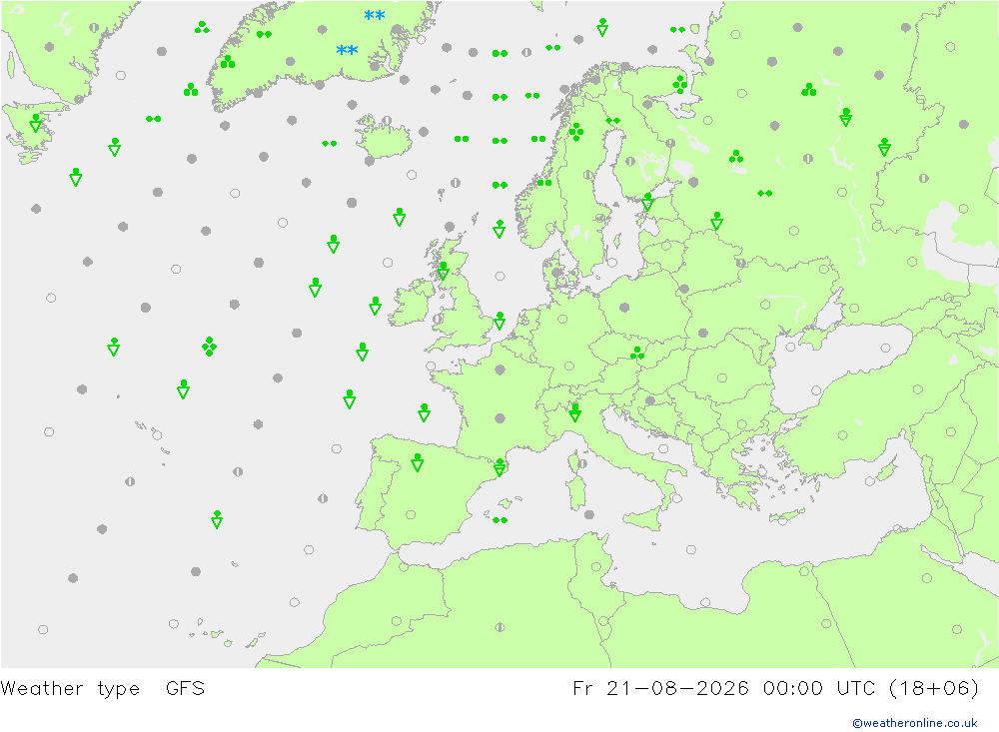Click the three-dot rain symbol over Austria
Screen dimensions: 999x732
click(x=637, y=353)
